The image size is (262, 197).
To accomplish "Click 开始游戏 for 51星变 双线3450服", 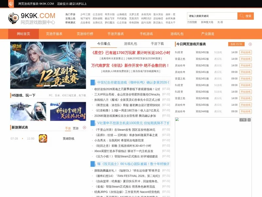I will click(246, 92).
